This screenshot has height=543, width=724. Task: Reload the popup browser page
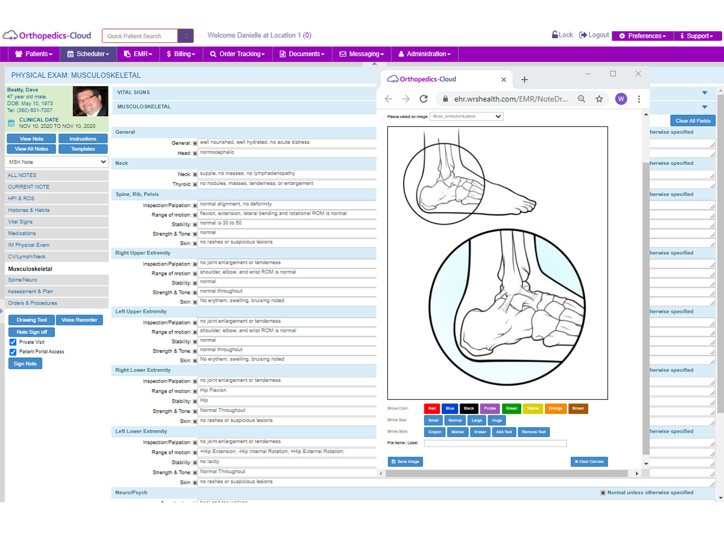(x=424, y=99)
